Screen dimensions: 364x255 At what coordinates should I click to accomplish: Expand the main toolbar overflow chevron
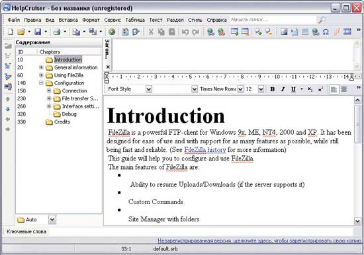click(x=359, y=30)
